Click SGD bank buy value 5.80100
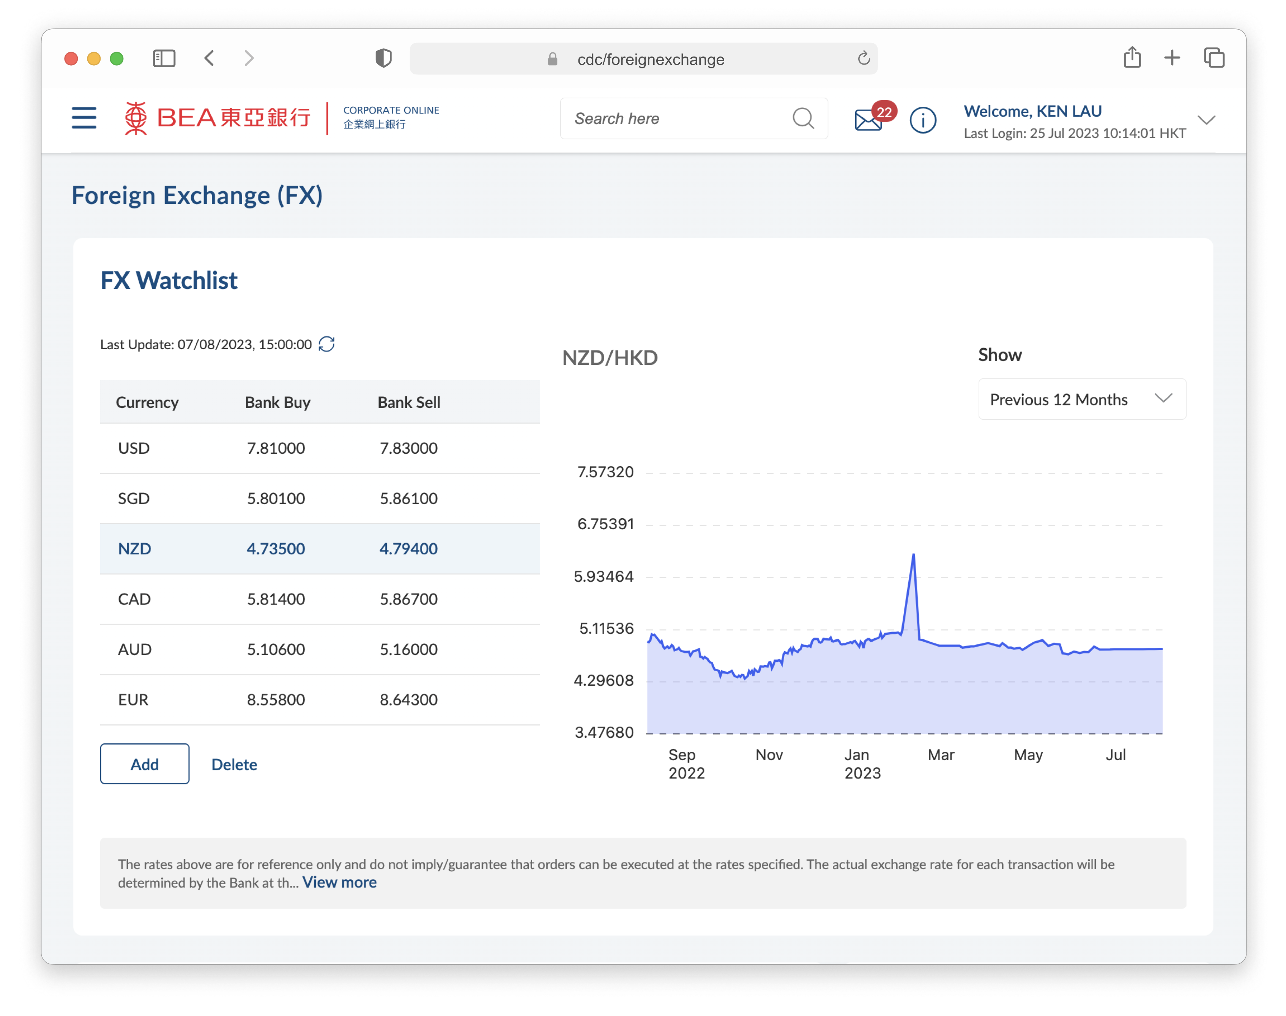This screenshot has width=1286, height=1016. [x=276, y=499]
